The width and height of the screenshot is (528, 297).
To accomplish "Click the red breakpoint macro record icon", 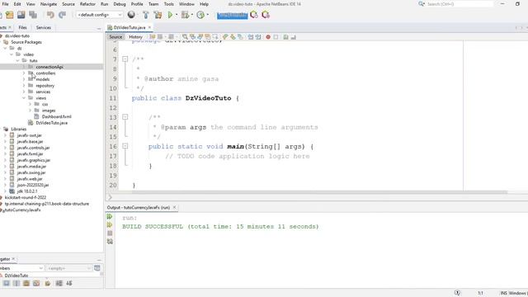I will (268, 37).
